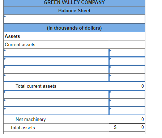This screenshot has height=138, width=162.
Task: Click amount field directly above Total current assets value
Action: click(x=127, y=78)
